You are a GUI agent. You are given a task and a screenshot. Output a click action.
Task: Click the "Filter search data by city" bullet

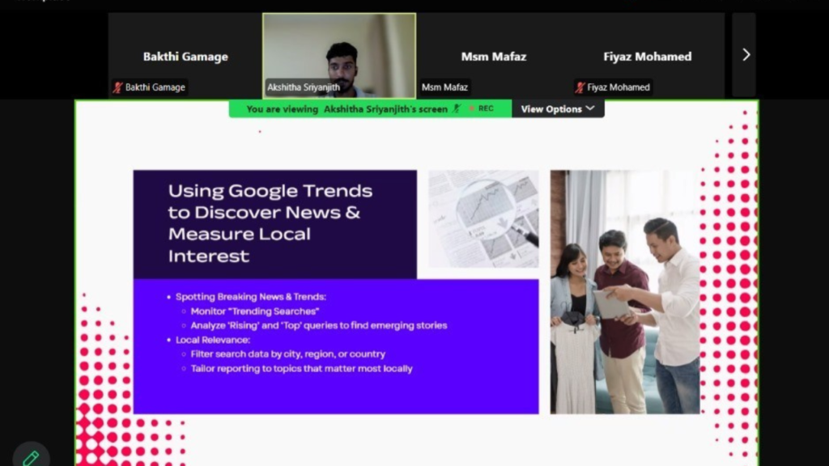click(x=287, y=354)
